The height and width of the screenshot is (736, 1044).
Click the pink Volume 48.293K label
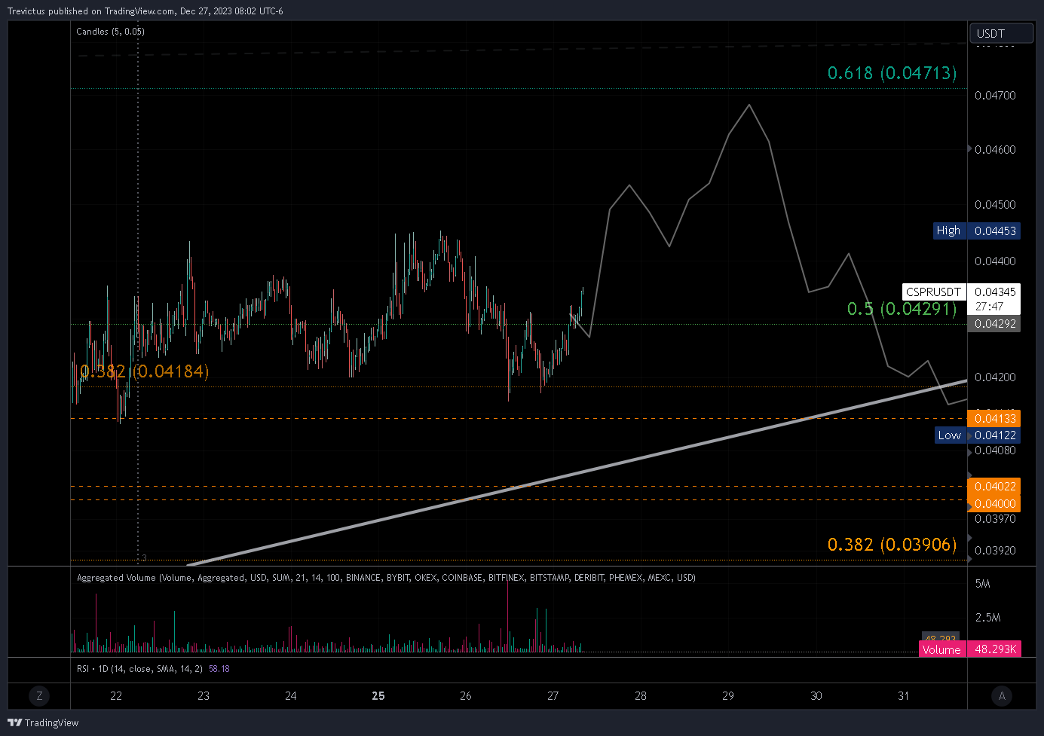click(x=970, y=649)
